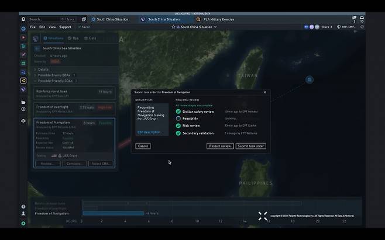Click the Select COA button
The width and height of the screenshot is (385, 240).
(101, 164)
